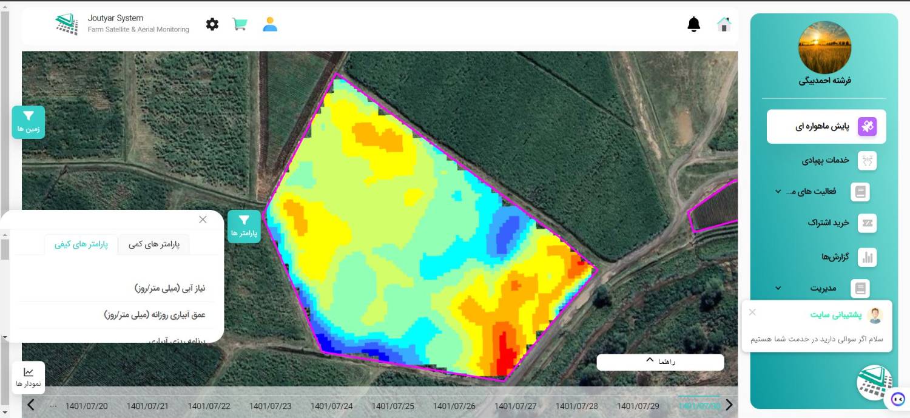Image resolution: width=910 pixels, height=418 pixels.
Task: Select the پارامتر های کیفی tab
Action: (81, 244)
